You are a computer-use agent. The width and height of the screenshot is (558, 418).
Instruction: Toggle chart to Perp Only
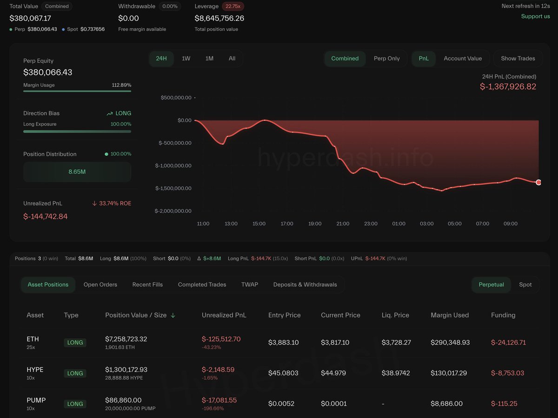click(x=386, y=59)
